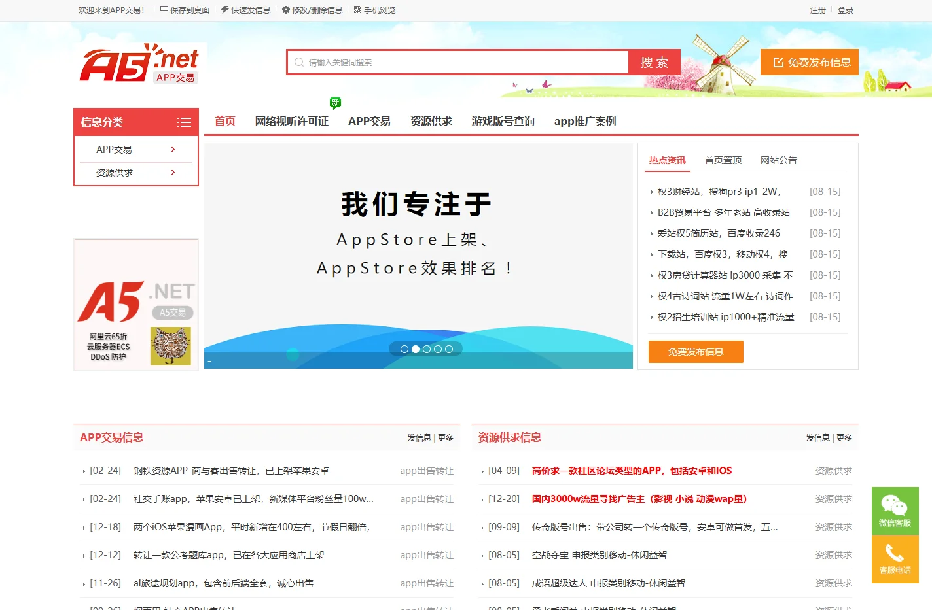Click 登录 link in top bar
The image size is (932, 610).
(x=846, y=10)
